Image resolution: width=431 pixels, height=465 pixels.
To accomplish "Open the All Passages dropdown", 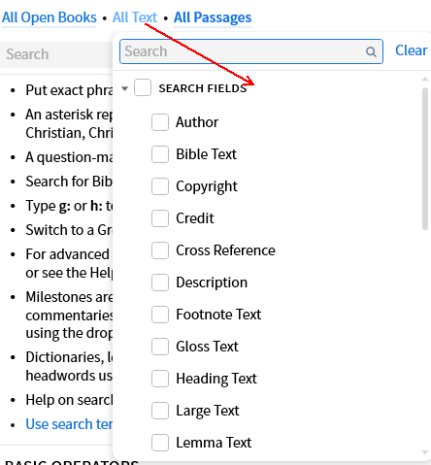I will tap(213, 17).
